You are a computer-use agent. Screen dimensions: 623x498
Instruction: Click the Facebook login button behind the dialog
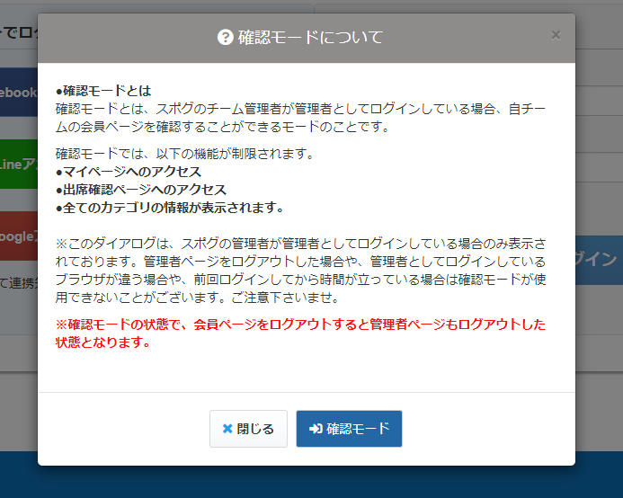point(19,92)
